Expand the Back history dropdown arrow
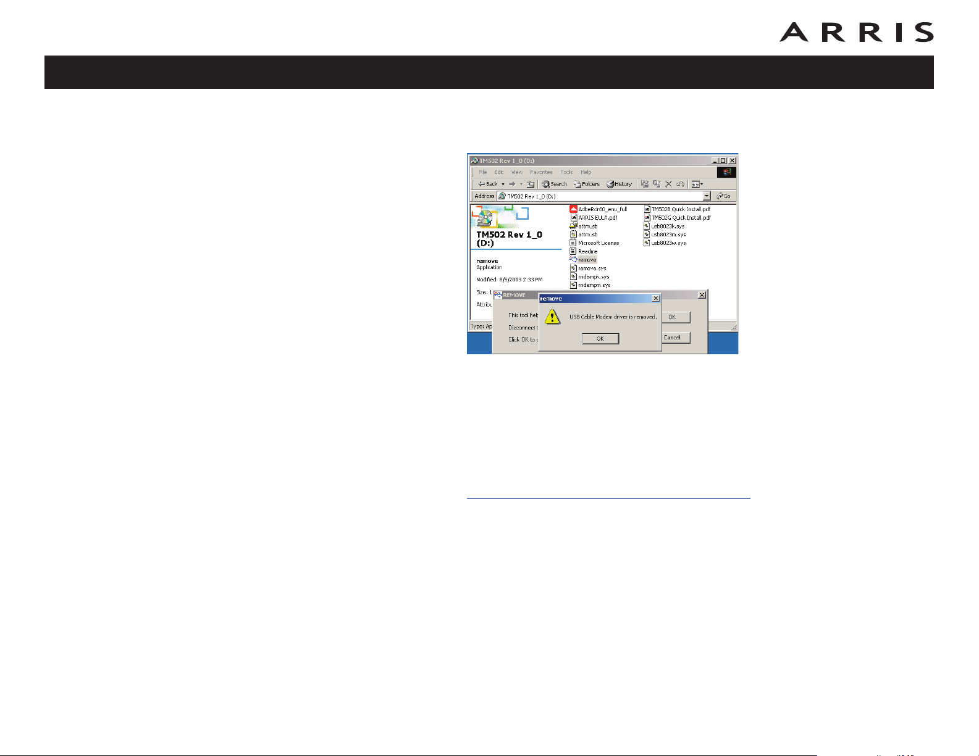979x756 pixels. coord(503,184)
